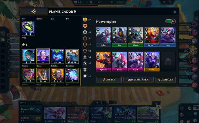Click the Instantánea button
199x123 pixels.
coord(138,80)
